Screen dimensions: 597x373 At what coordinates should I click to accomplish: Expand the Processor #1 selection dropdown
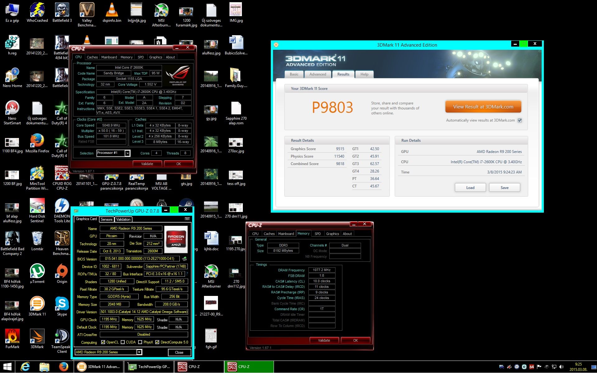(127, 153)
